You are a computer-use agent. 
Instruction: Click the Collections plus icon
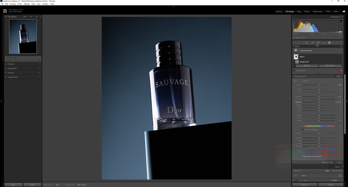click(40, 77)
